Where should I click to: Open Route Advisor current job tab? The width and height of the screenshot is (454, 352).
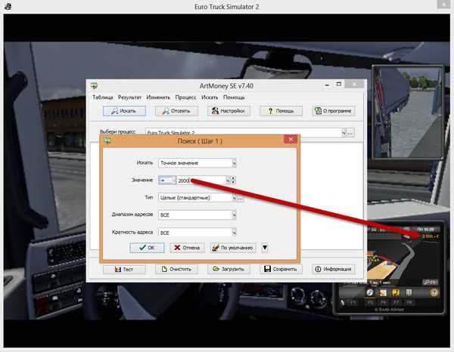pos(383,293)
